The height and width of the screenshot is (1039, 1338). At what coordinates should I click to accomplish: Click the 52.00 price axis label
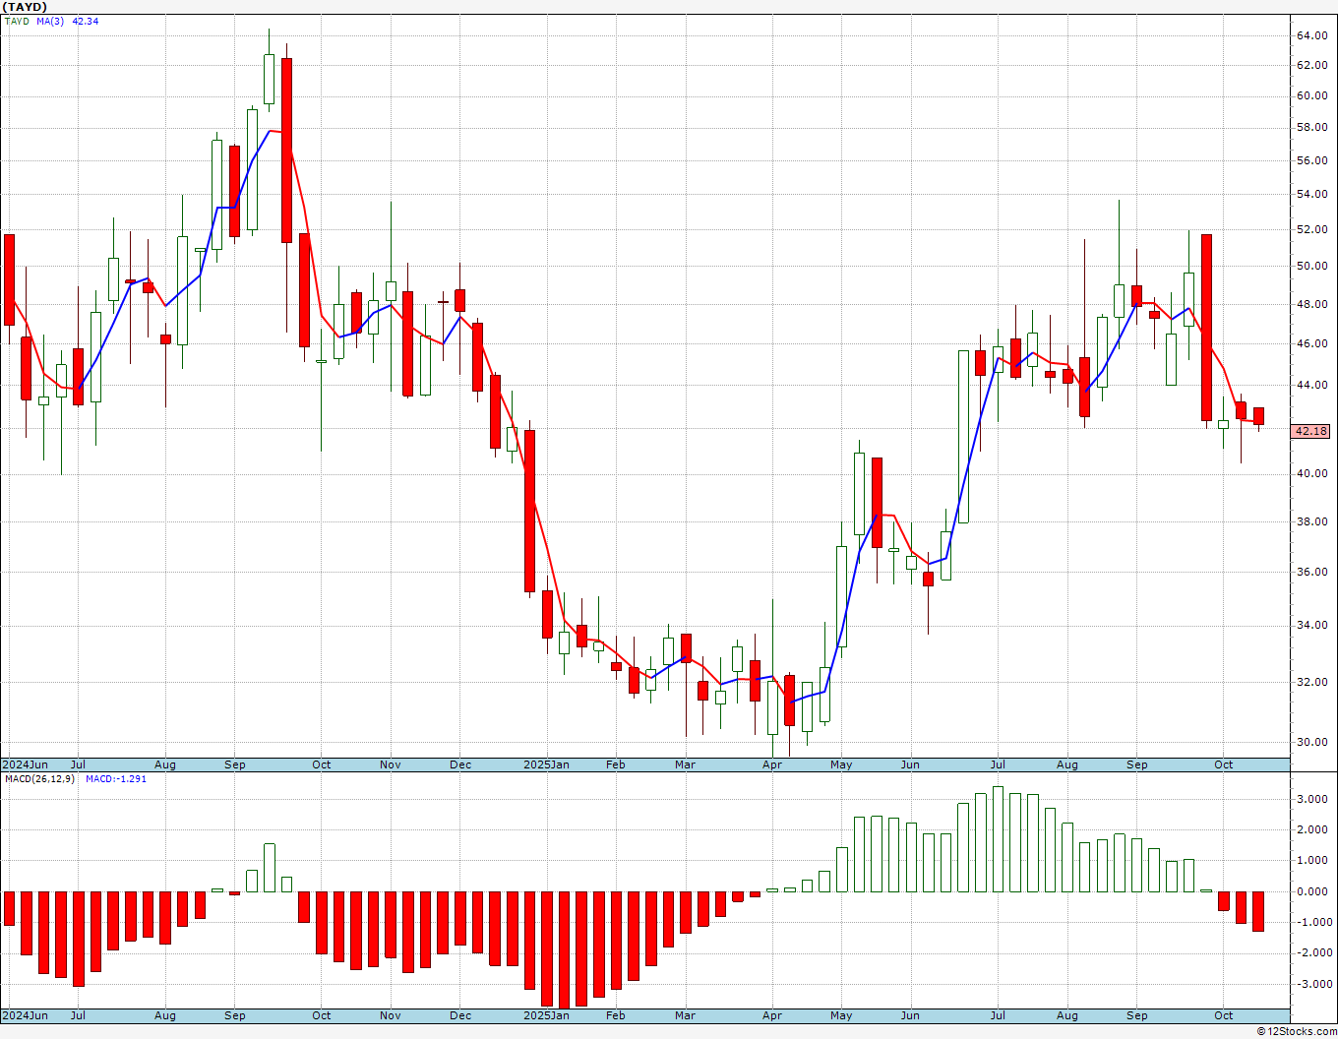pyautogui.click(x=1311, y=230)
